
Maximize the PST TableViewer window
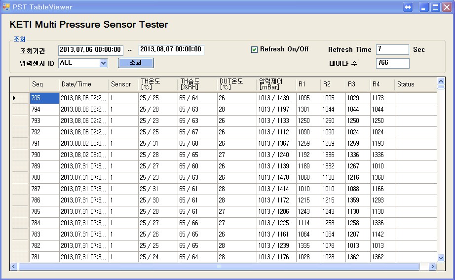click(436, 7)
